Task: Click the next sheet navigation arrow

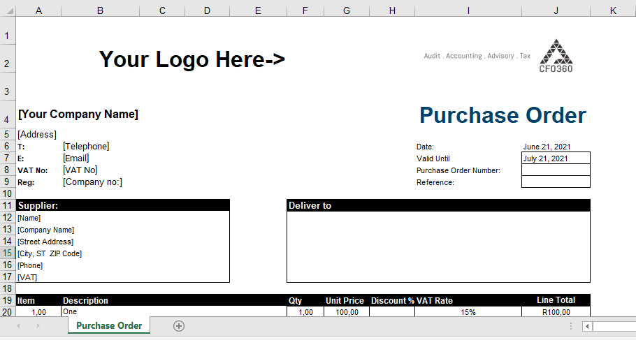Action: [38, 326]
